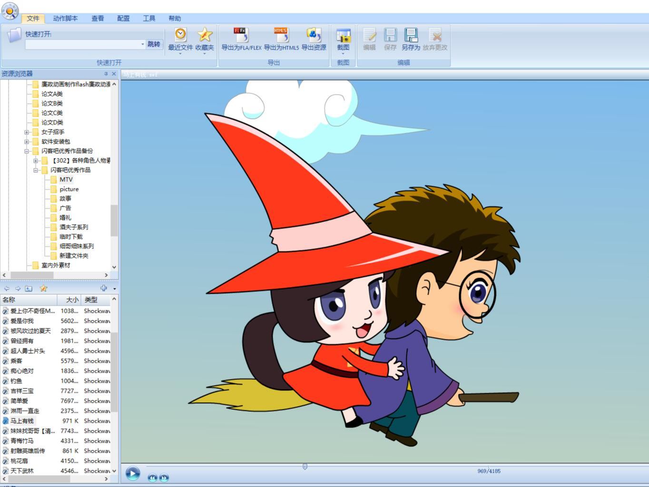Play the animation with the blue play button

coord(133,474)
